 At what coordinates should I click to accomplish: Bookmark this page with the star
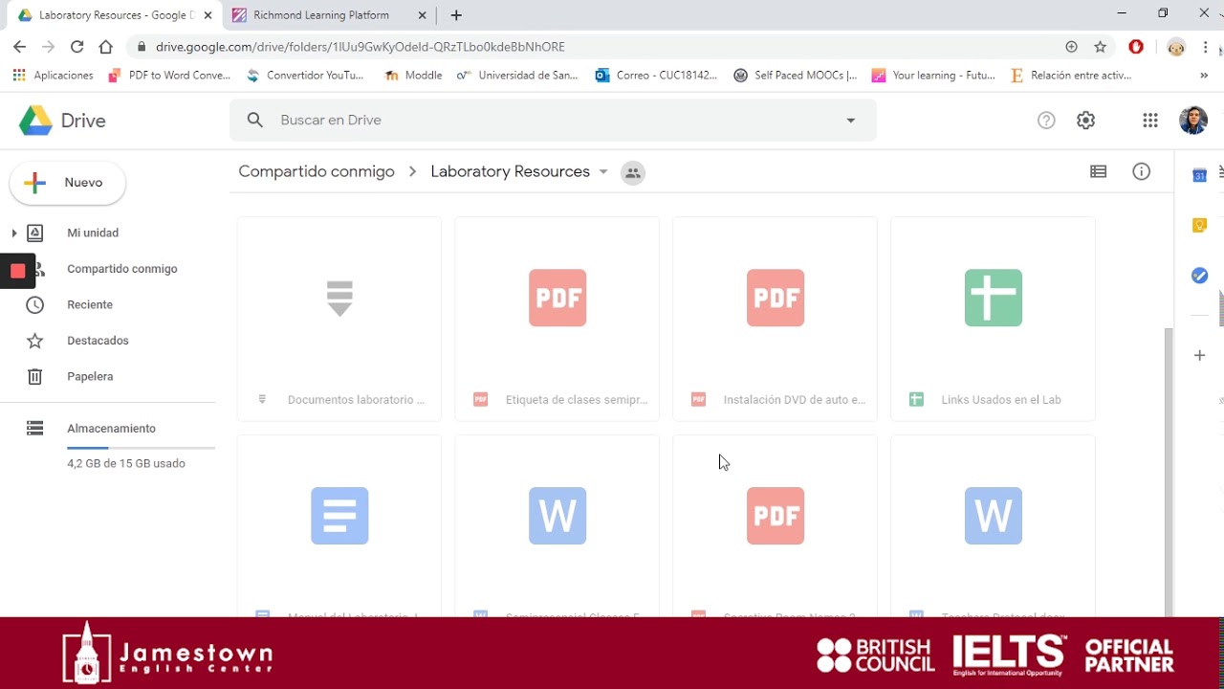click(1100, 47)
